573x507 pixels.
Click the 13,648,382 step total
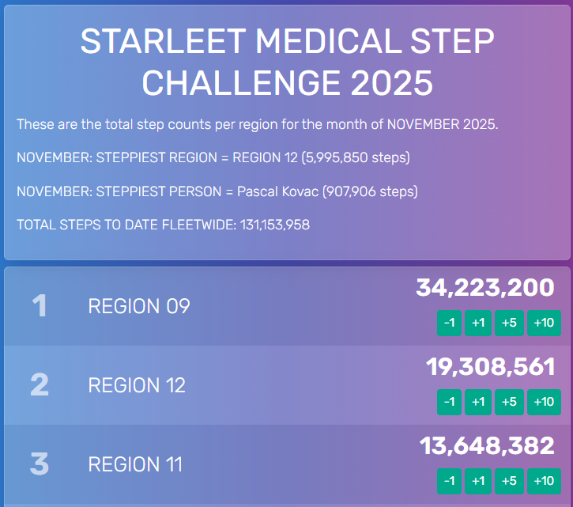(x=487, y=446)
